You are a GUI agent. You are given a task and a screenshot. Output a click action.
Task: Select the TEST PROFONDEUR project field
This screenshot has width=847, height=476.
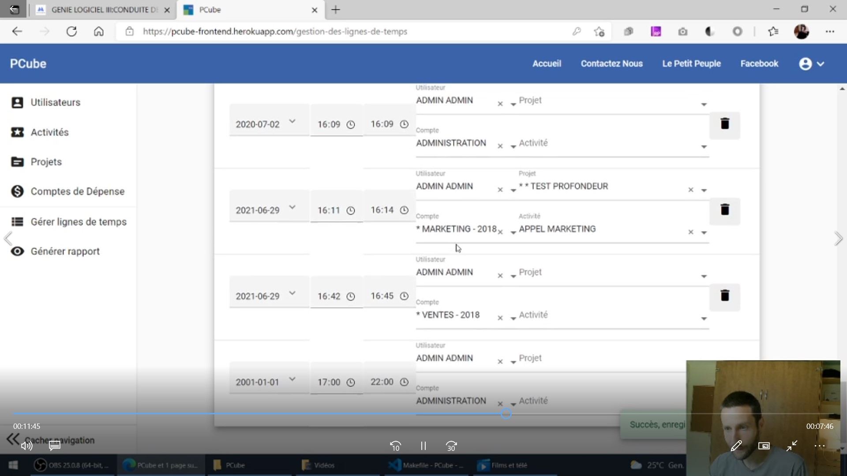pos(613,186)
